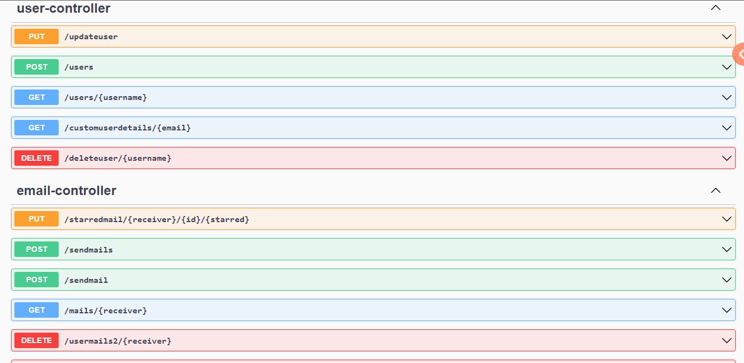
Task: Click the user-controller heading text
Action: [64, 8]
